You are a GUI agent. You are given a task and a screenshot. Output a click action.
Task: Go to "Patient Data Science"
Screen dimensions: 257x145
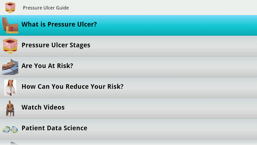click(x=54, y=128)
